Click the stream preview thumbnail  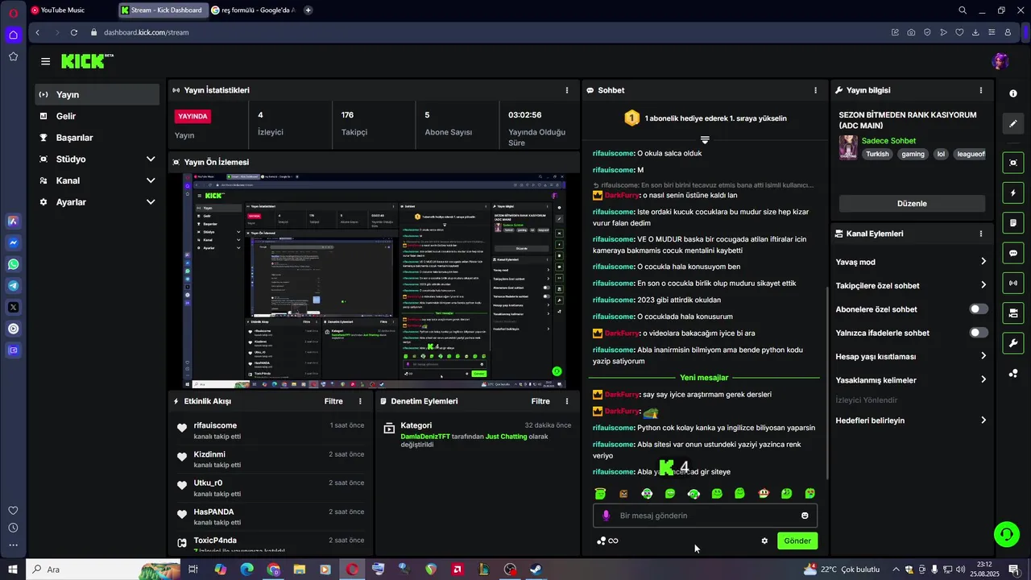point(374,280)
